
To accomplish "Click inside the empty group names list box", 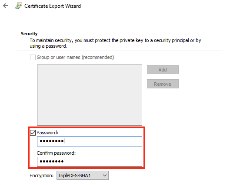I will (x=90, y=95).
